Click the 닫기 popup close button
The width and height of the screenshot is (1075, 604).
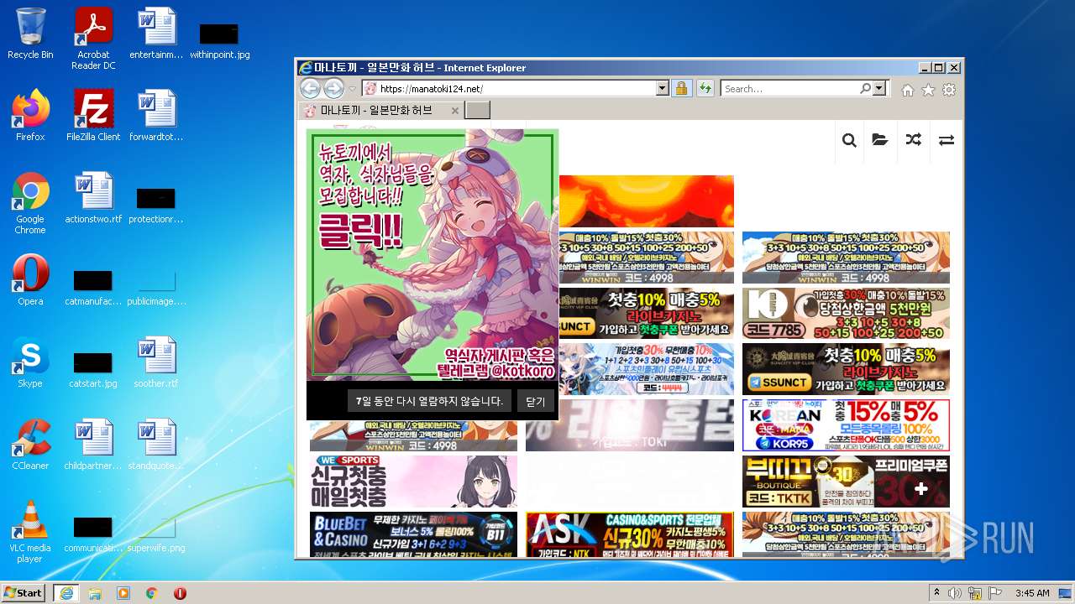pos(535,401)
